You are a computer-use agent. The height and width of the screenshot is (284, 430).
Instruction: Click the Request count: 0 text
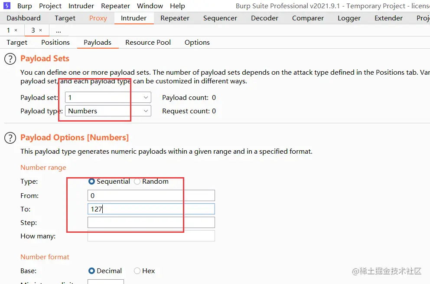[189, 111]
